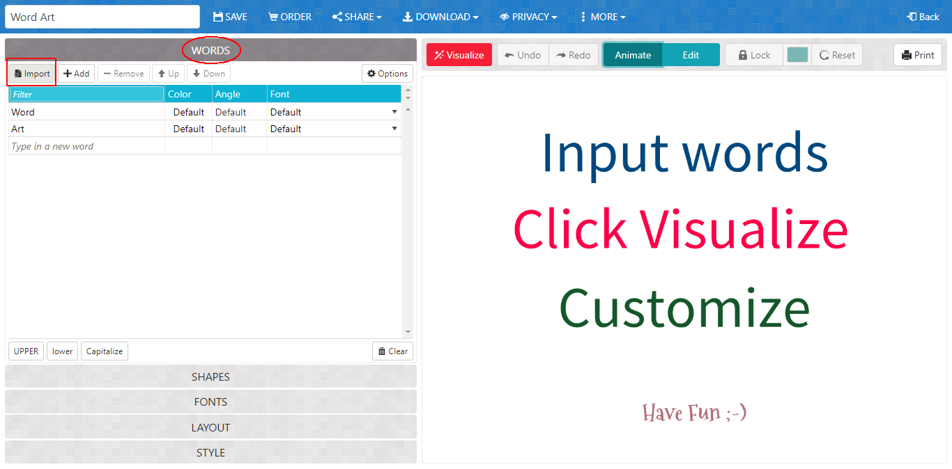Move word Up button
The width and height of the screenshot is (952, 469).
(168, 73)
